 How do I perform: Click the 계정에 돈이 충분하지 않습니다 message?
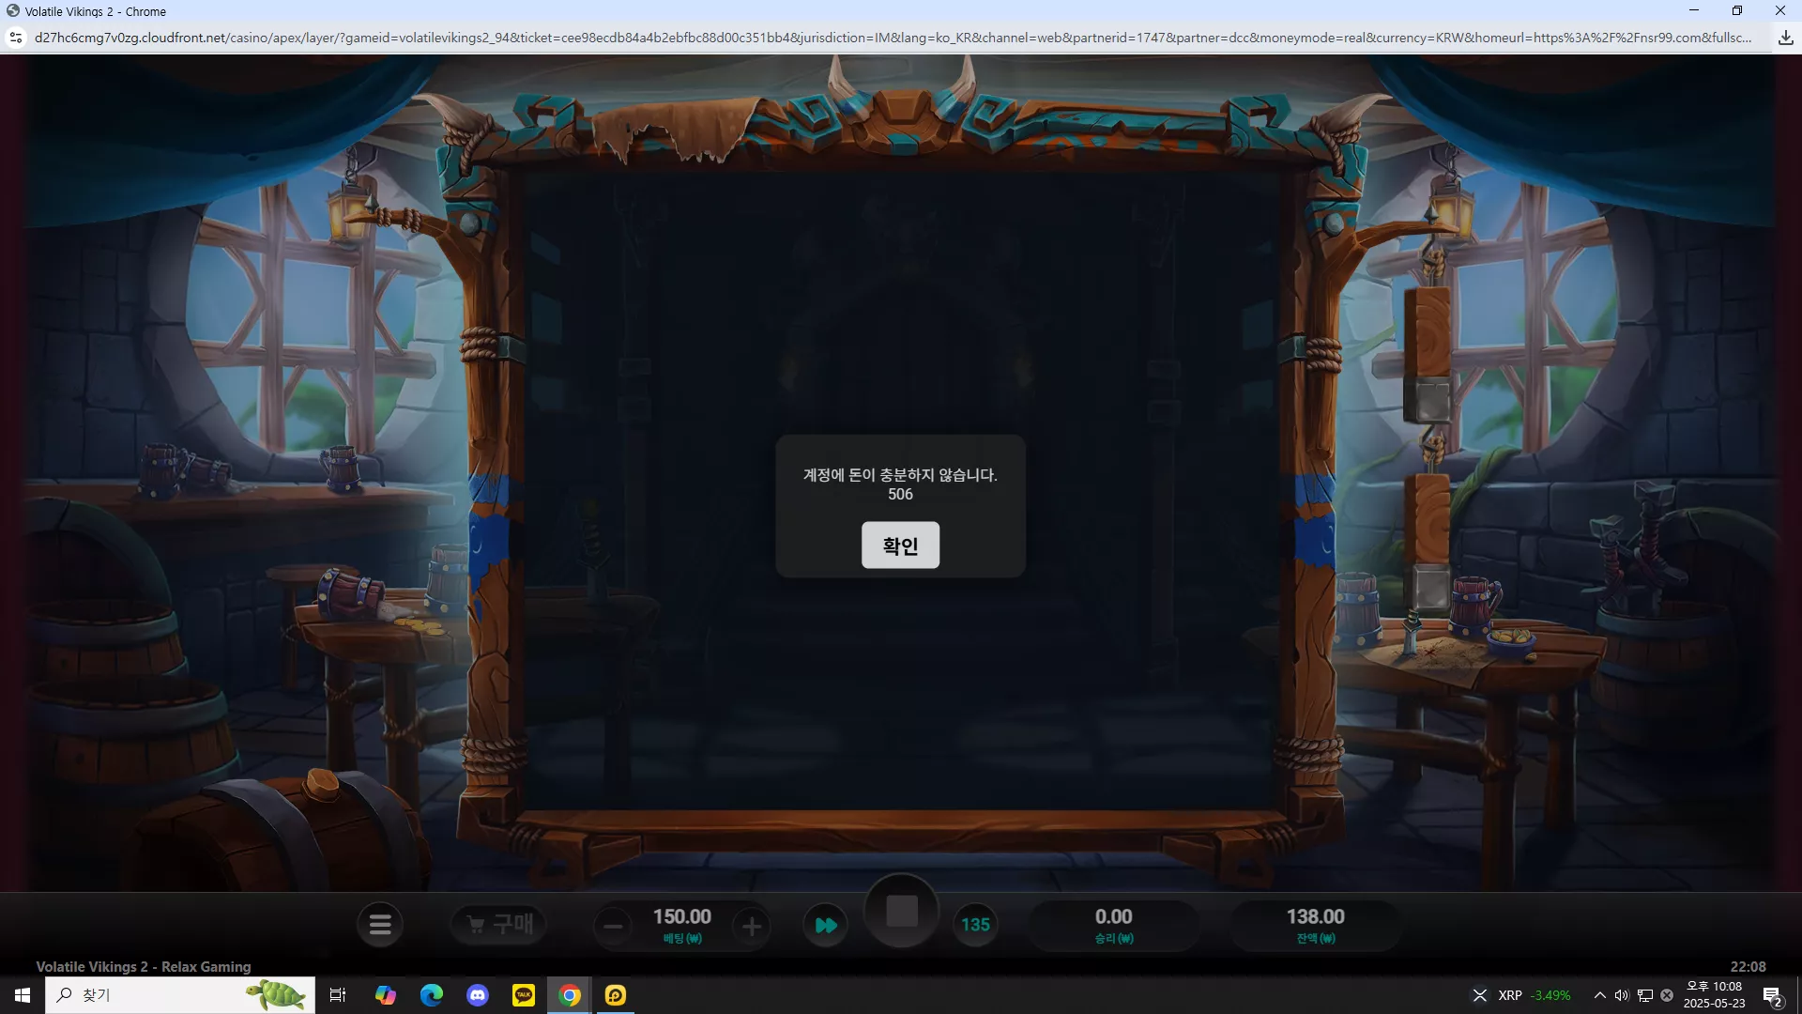point(900,475)
